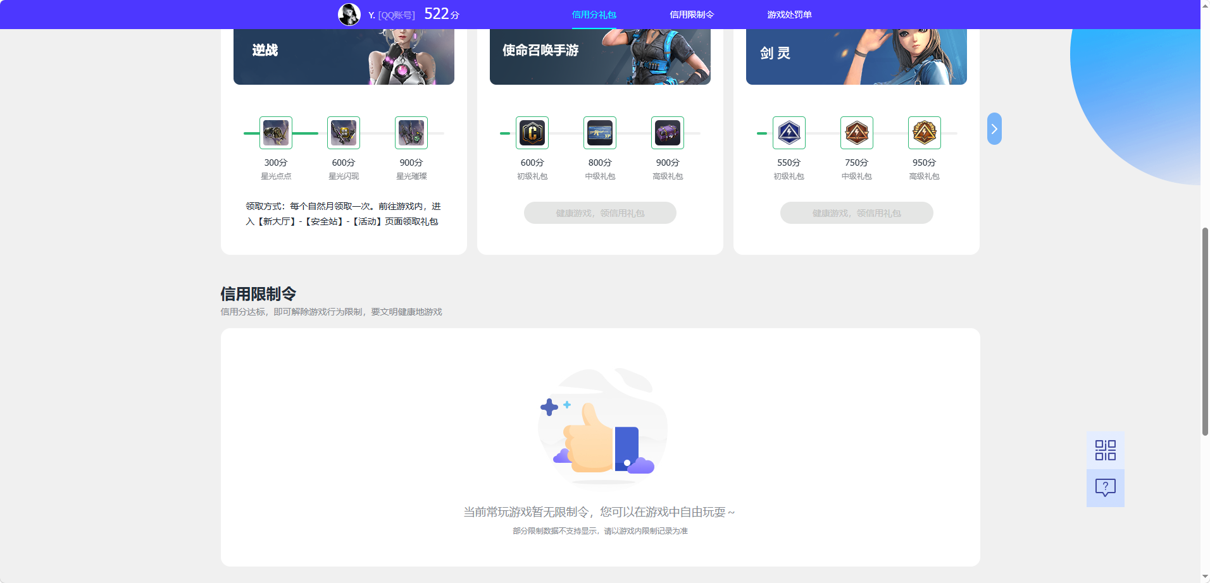Image resolution: width=1210 pixels, height=583 pixels.
Task: Click the Y. [QQ账号] account name
Action: tap(392, 15)
